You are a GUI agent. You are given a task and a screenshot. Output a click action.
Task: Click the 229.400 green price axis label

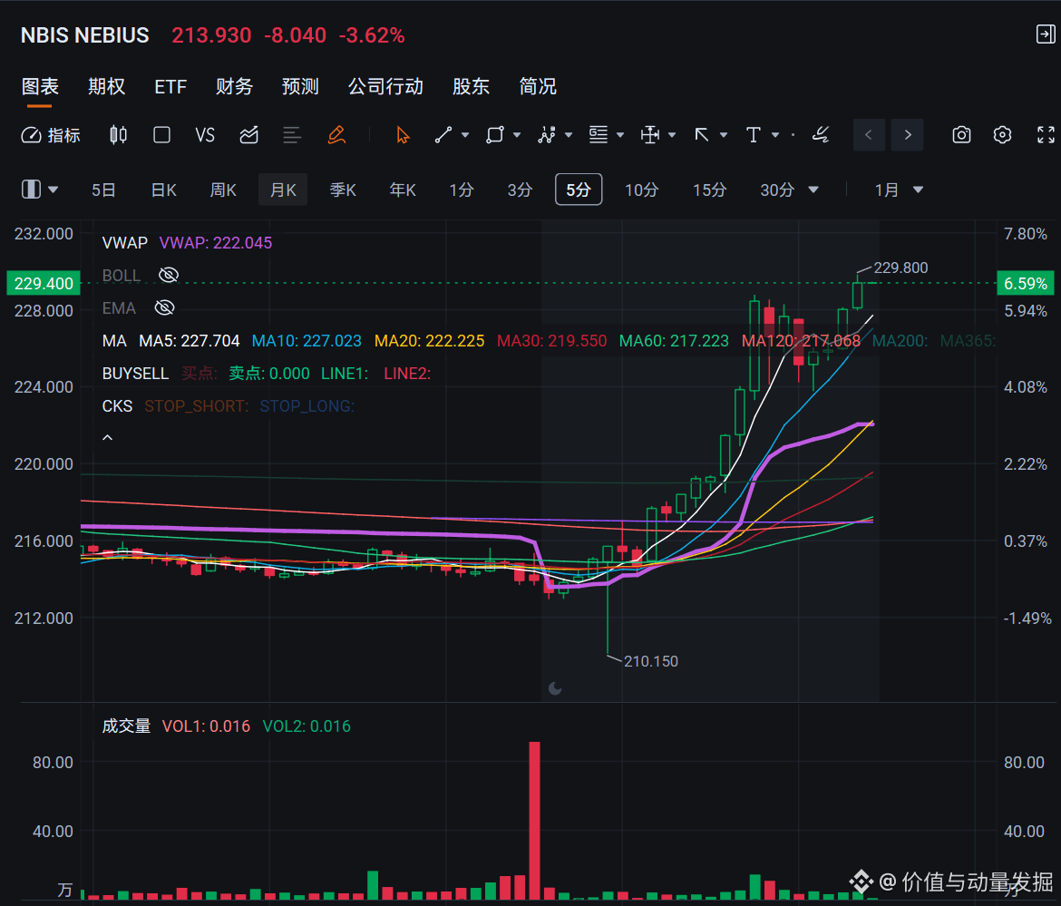[x=44, y=284]
